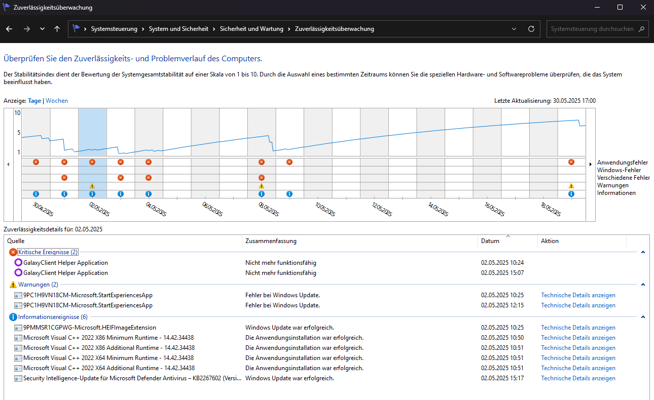Sort the list by the Datum column
654x400 pixels.
tap(507, 241)
